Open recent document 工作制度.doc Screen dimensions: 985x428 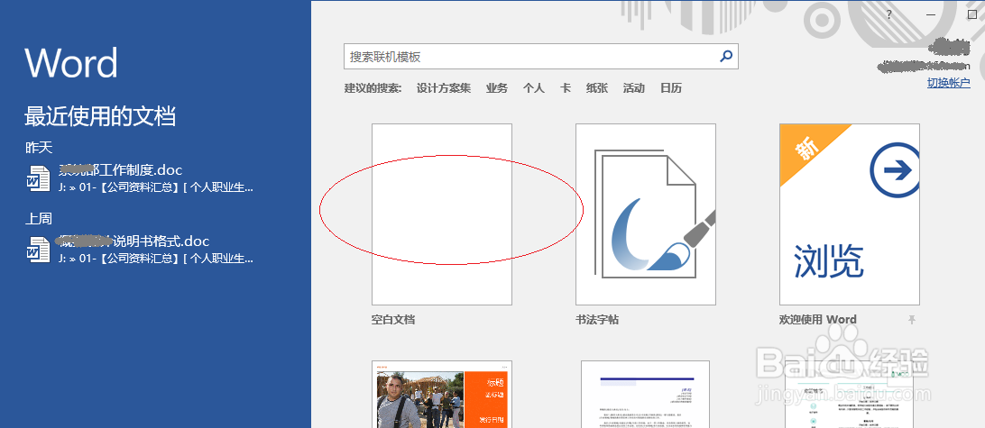click(x=141, y=178)
